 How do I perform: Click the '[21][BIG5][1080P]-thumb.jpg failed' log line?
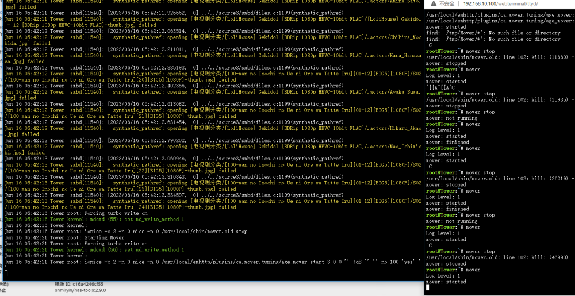[120, 116]
